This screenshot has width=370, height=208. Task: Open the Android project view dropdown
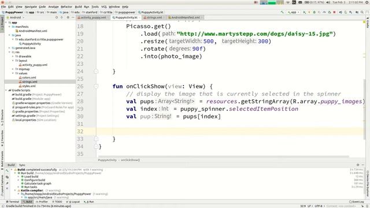click(x=16, y=17)
